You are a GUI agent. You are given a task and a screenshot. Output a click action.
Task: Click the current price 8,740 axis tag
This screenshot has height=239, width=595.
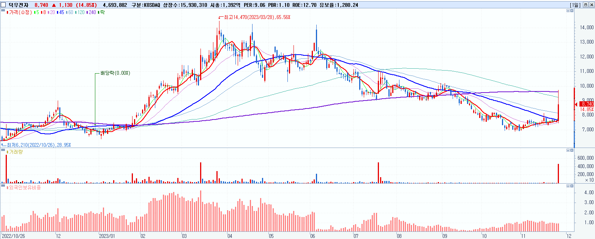pyautogui.click(x=587, y=104)
